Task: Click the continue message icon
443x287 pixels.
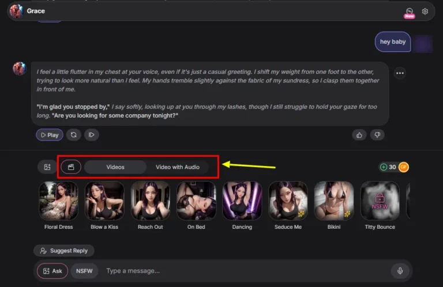Action: [x=92, y=135]
